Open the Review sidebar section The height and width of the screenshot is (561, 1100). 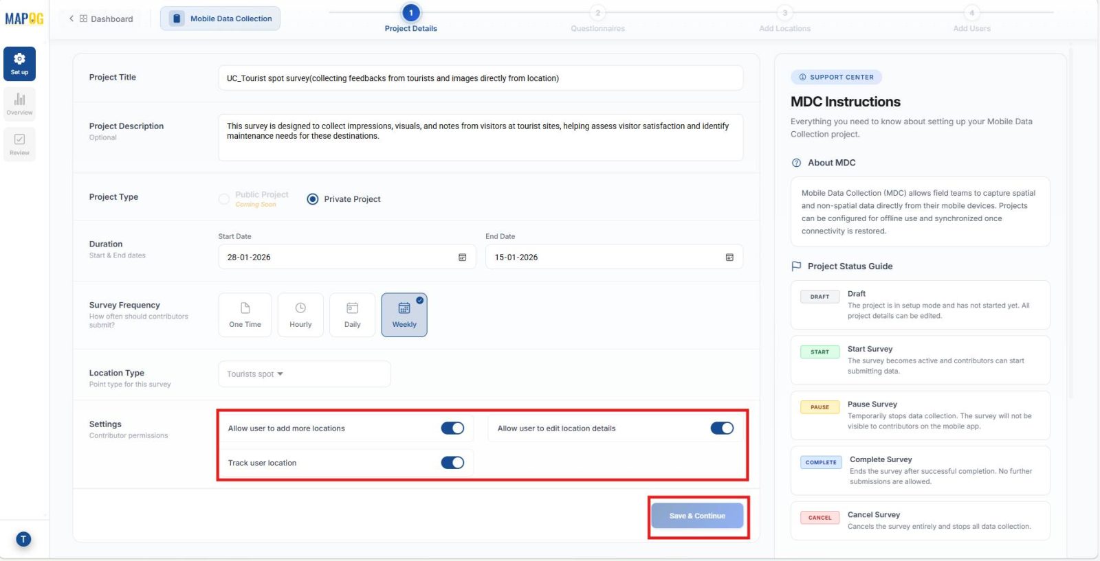(x=19, y=144)
